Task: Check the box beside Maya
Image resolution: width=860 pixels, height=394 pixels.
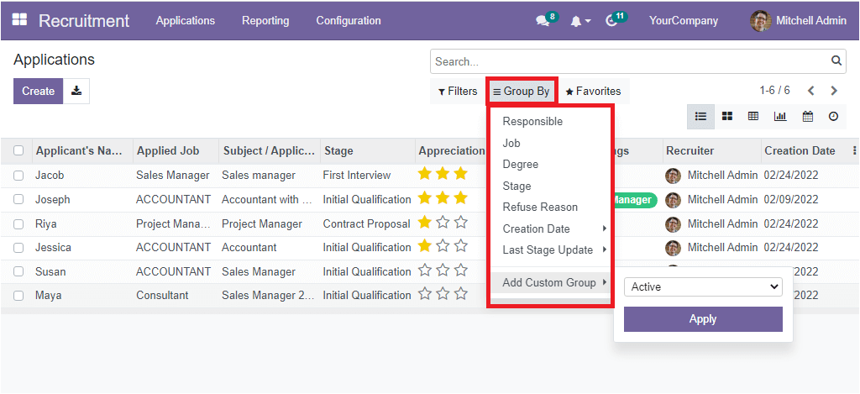Action: coord(18,296)
